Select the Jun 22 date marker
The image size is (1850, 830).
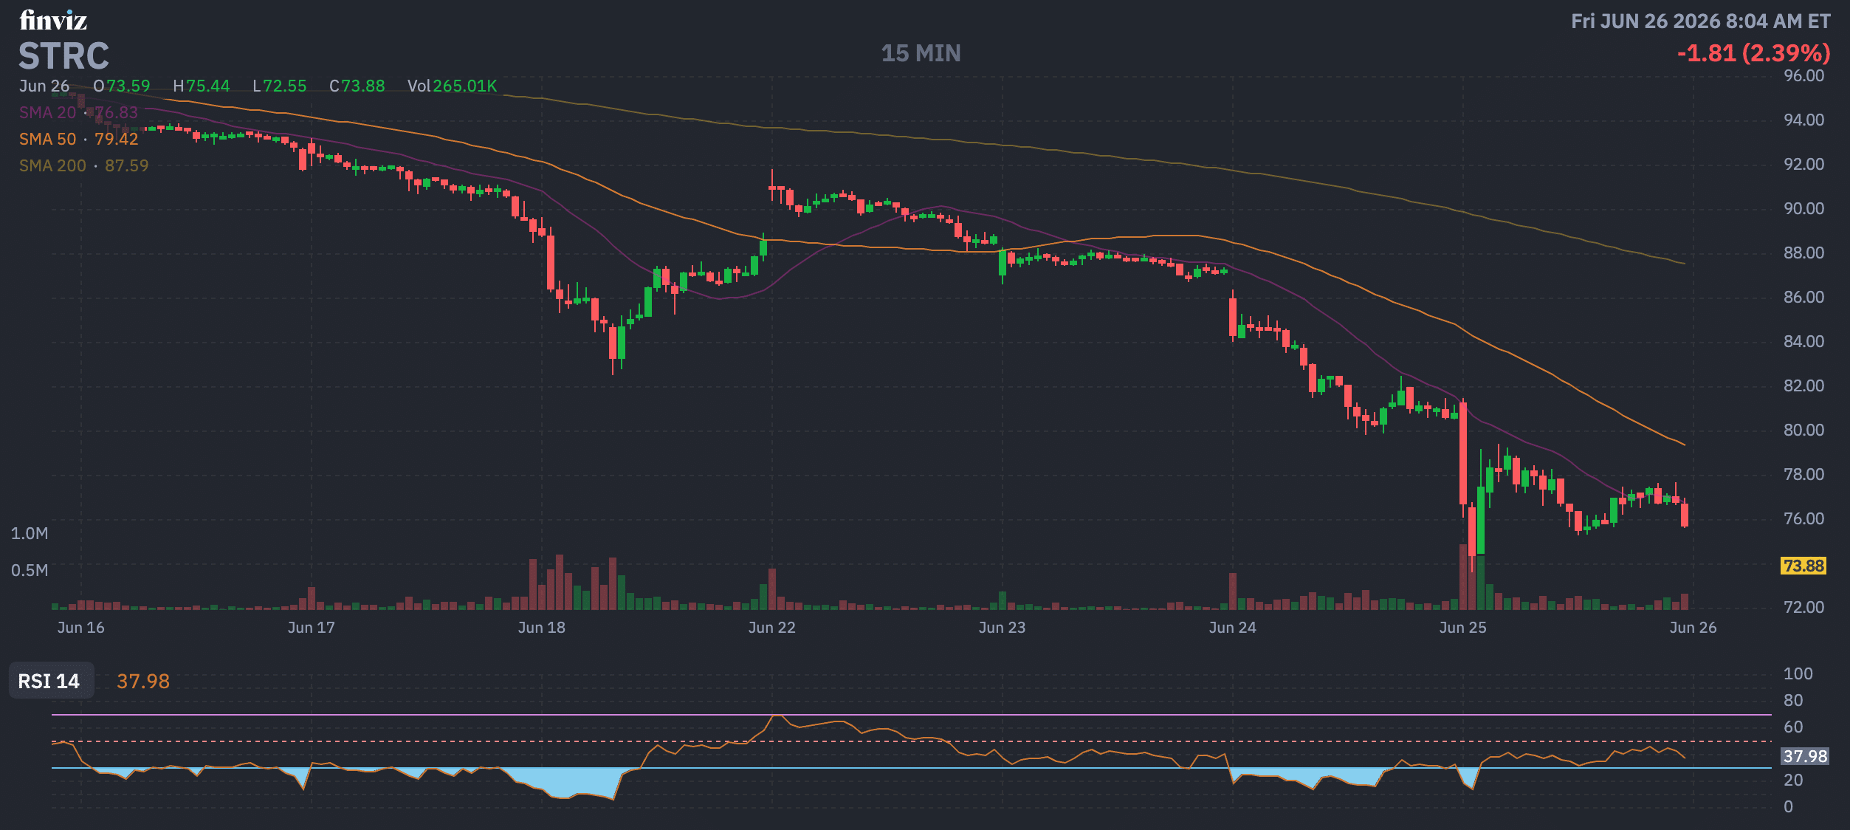pyautogui.click(x=771, y=628)
